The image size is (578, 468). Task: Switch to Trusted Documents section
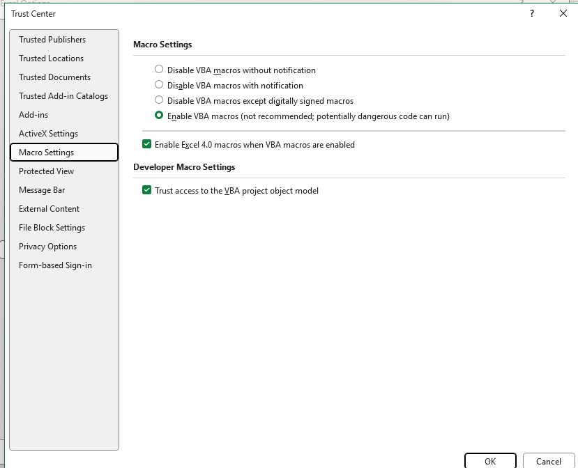[x=64, y=77]
